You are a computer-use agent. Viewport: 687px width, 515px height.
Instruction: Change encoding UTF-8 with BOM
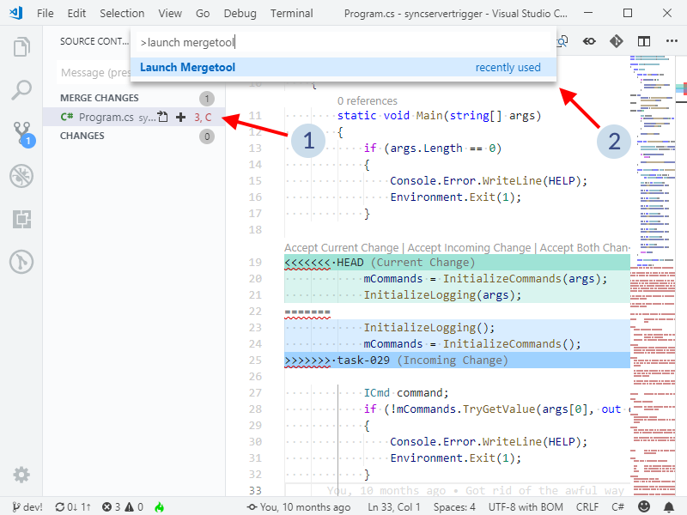click(x=526, y=506)
